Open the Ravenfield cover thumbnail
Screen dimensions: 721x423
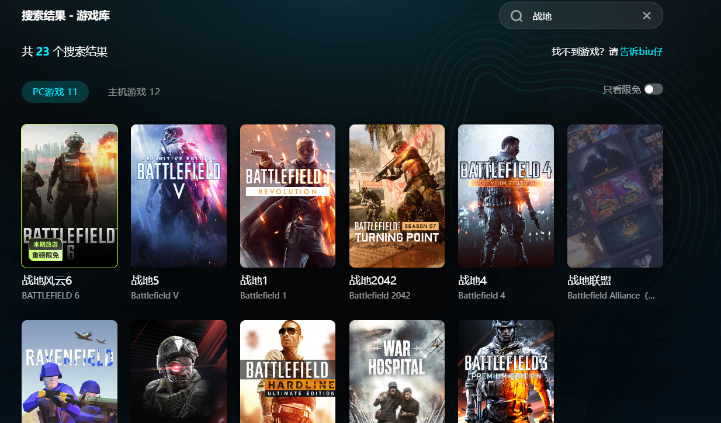pos(70,372)
